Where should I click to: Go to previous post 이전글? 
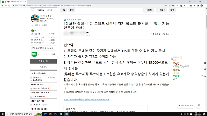coord(149,10)
